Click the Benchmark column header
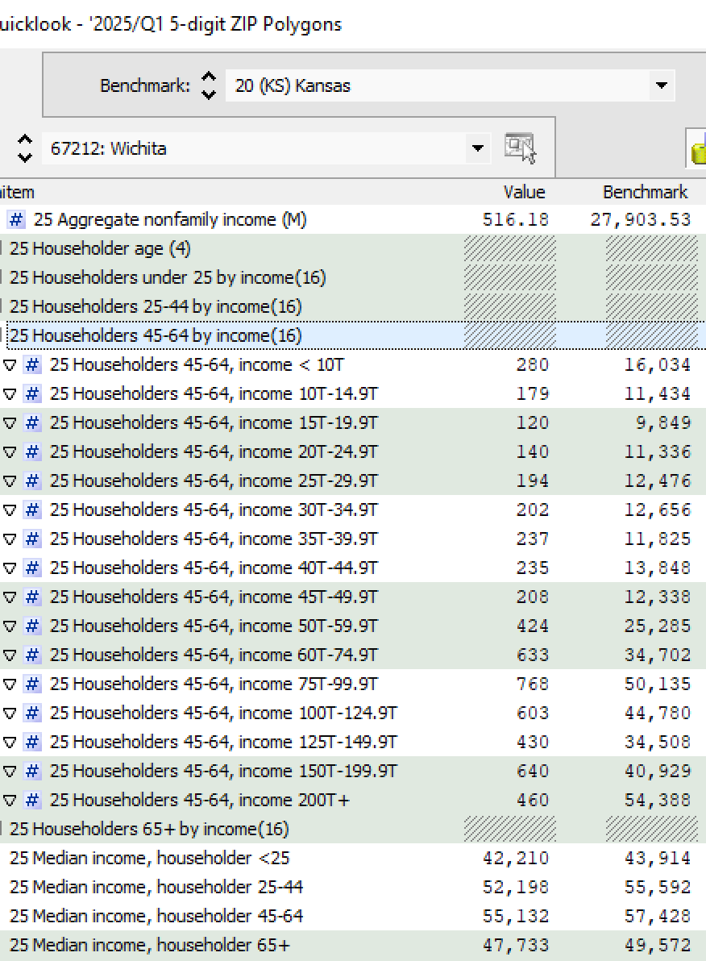This screenshot has height=961, width=706. (645, 192)
